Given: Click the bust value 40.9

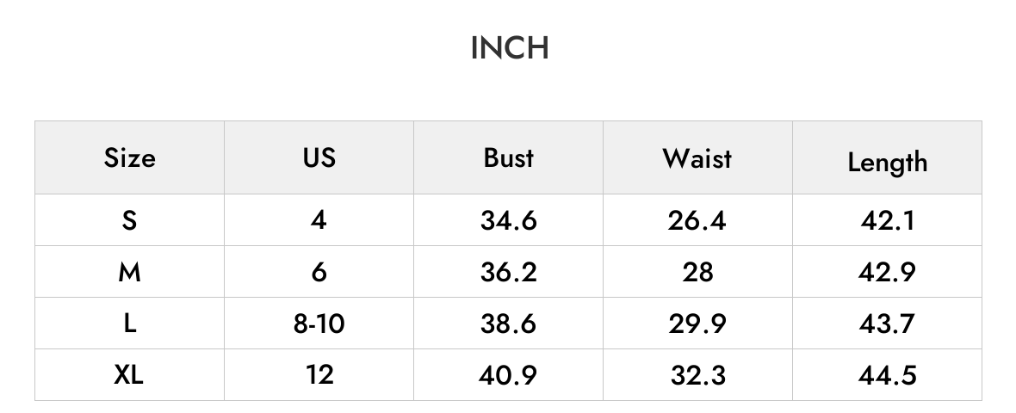Looking at the screenshot, I should [508, 375].
